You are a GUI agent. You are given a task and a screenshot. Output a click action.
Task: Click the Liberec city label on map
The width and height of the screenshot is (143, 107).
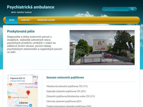(23, 103)
